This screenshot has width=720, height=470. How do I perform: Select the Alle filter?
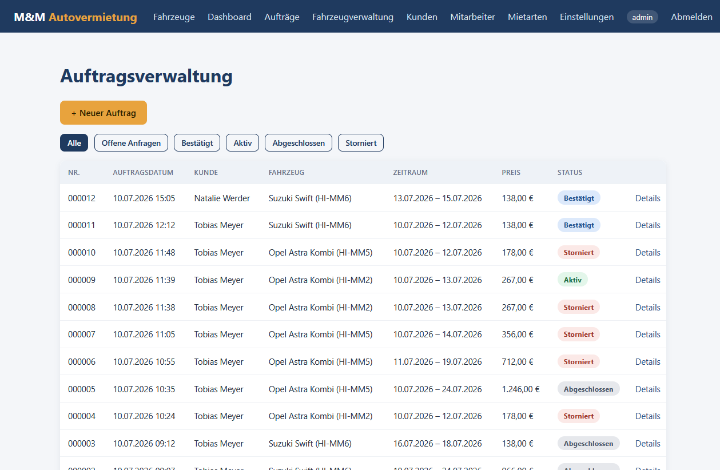74,143
